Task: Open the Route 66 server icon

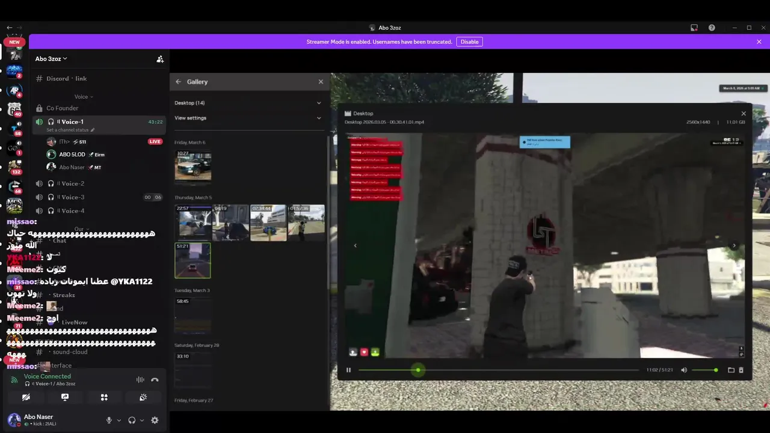Action: (x=14, y=109)
